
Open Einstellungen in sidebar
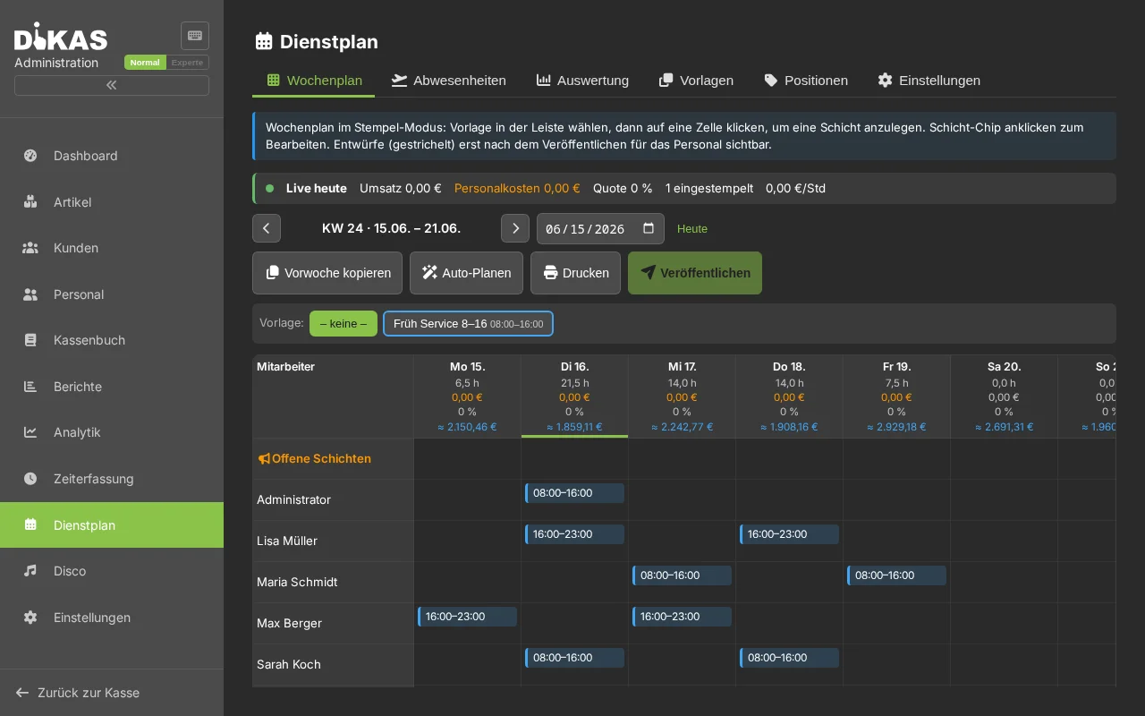(112, 618)
